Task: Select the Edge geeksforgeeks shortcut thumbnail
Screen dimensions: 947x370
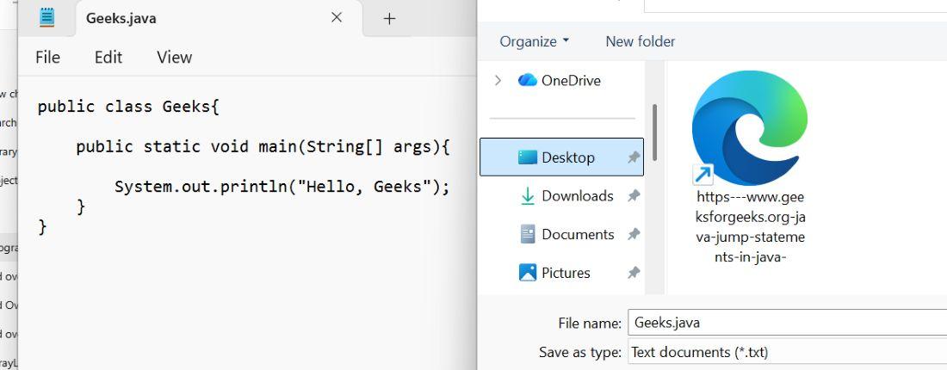Action: [750, 128]
